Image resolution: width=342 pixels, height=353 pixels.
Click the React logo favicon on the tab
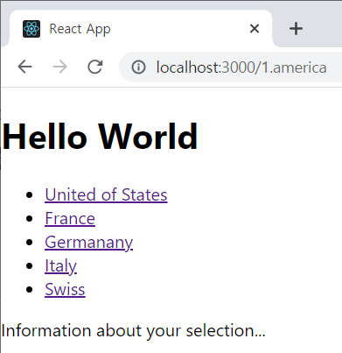pos(31,29)
